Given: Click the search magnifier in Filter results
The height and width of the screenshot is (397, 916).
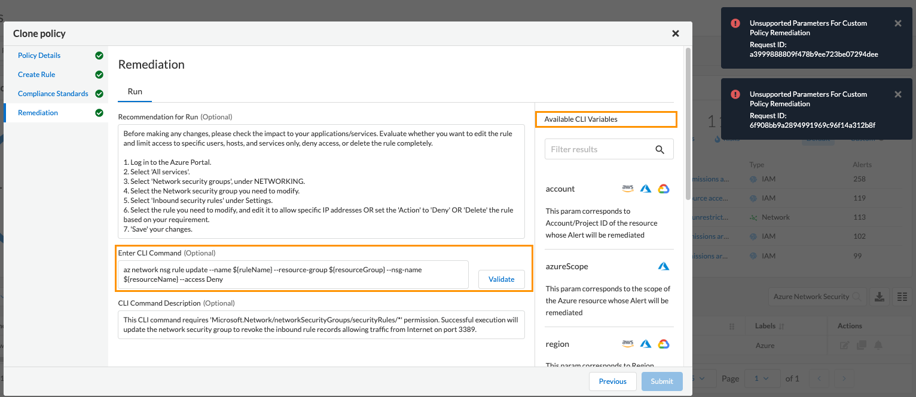Looking at the screenshot, I should click(x=659, y=149).
